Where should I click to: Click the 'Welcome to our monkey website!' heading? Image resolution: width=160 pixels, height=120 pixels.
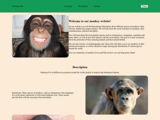pyautogui.click(x=90, y=21)
